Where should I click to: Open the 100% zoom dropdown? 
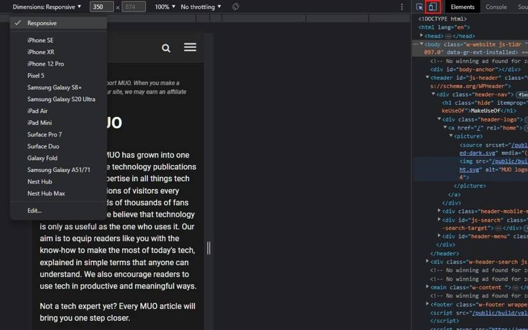click(x=164, y=7)
